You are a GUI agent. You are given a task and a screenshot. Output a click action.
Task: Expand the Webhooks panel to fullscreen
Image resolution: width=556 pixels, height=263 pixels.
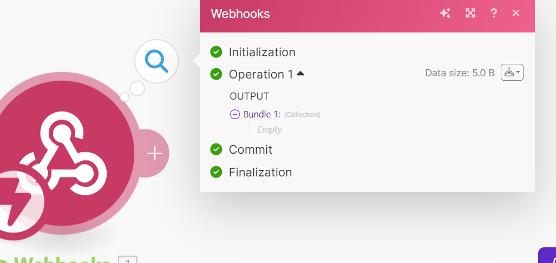click(x=470, y=14)
